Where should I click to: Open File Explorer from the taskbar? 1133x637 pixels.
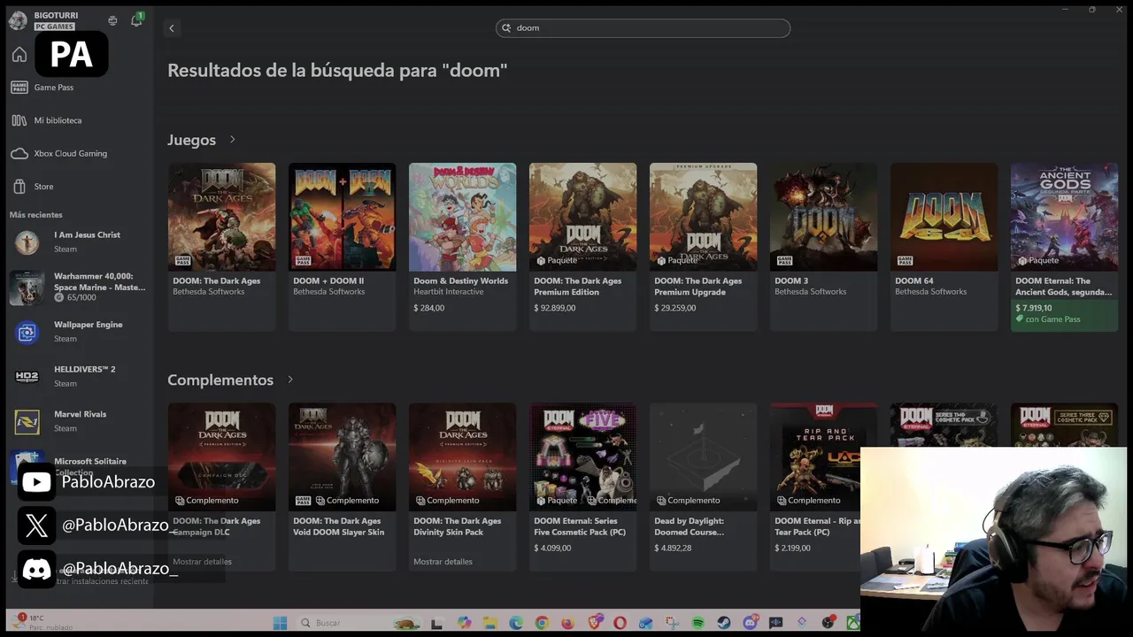[490, 623]
